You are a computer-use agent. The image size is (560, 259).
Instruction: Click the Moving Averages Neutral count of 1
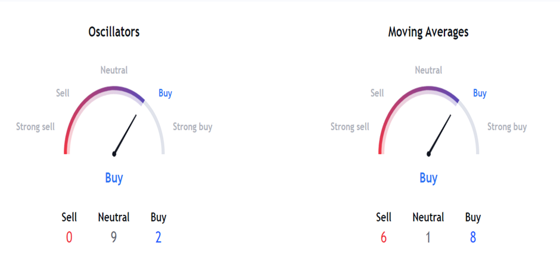428,237
